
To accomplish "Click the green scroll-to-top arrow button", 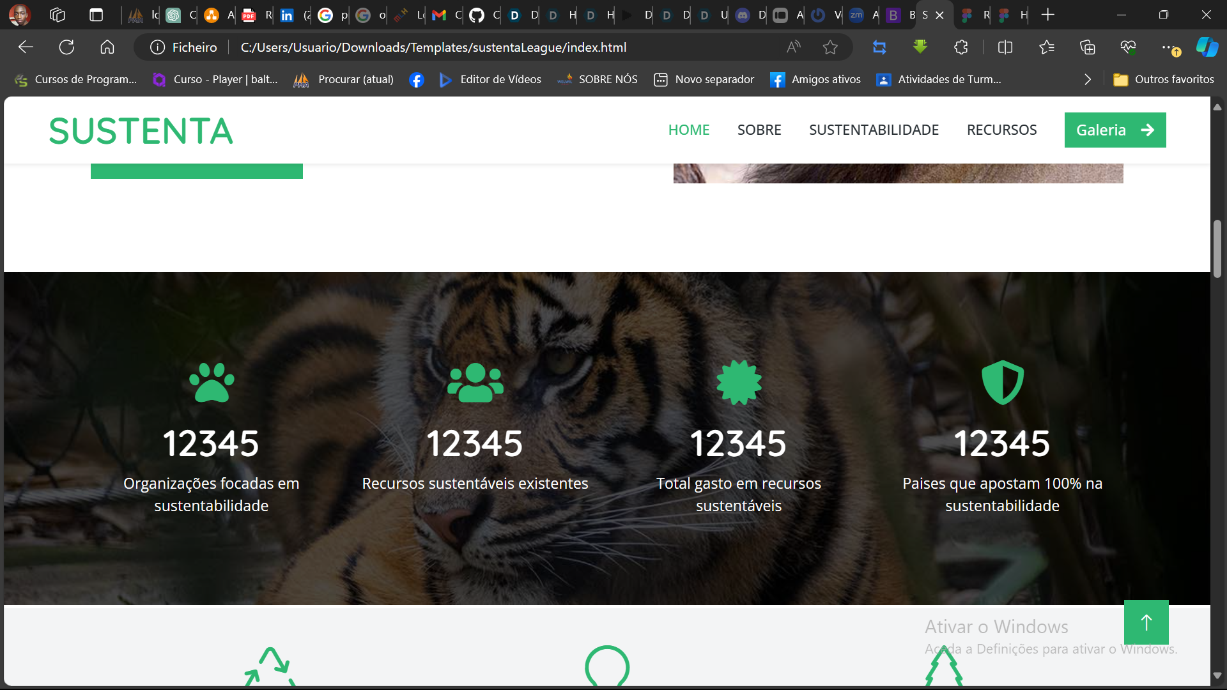I will click(x=1146, y=622).
